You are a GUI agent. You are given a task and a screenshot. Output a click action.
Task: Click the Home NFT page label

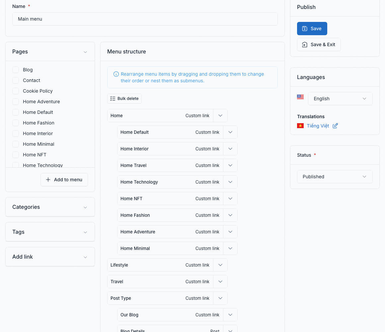coord(35,155)
